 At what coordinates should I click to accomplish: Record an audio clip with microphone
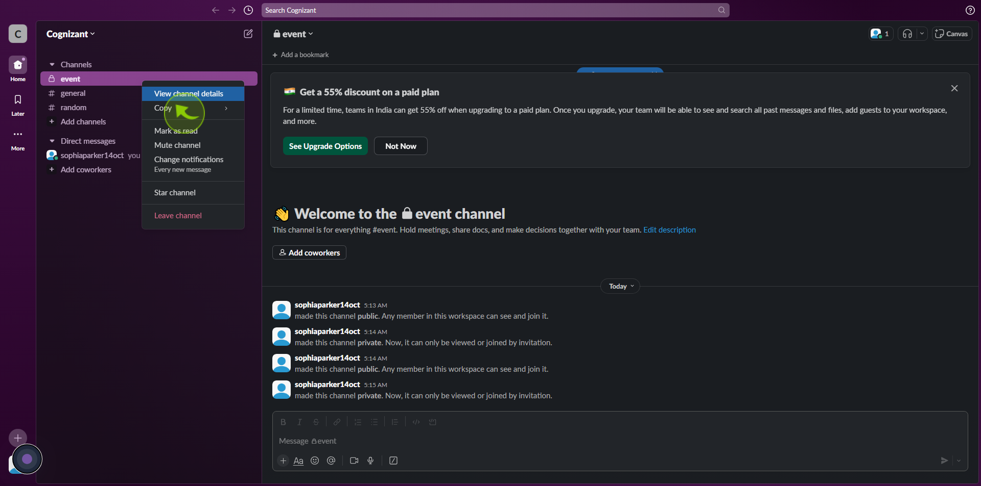pos(370,461)
